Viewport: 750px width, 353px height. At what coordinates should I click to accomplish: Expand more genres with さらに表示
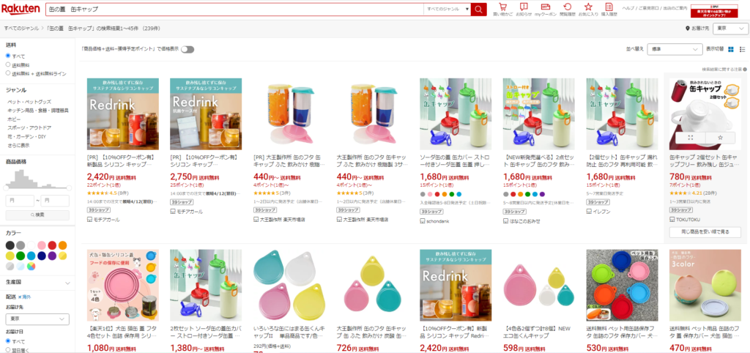[18, 146]
